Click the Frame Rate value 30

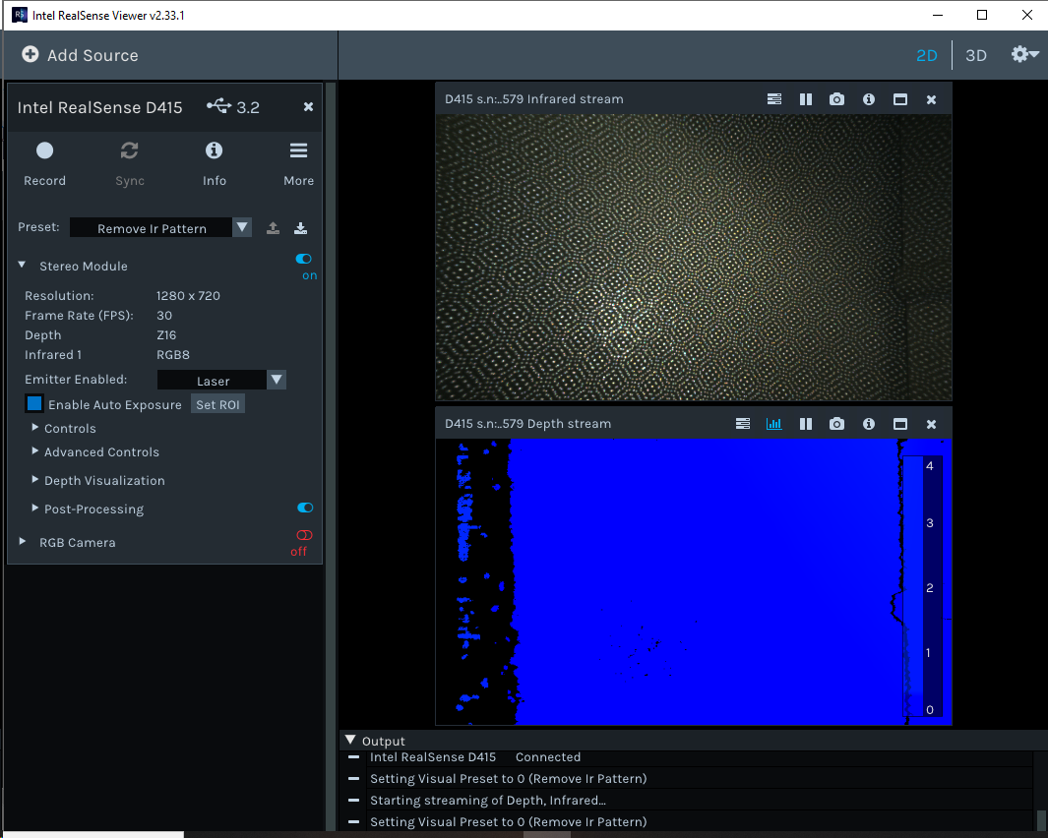point(164,316)
